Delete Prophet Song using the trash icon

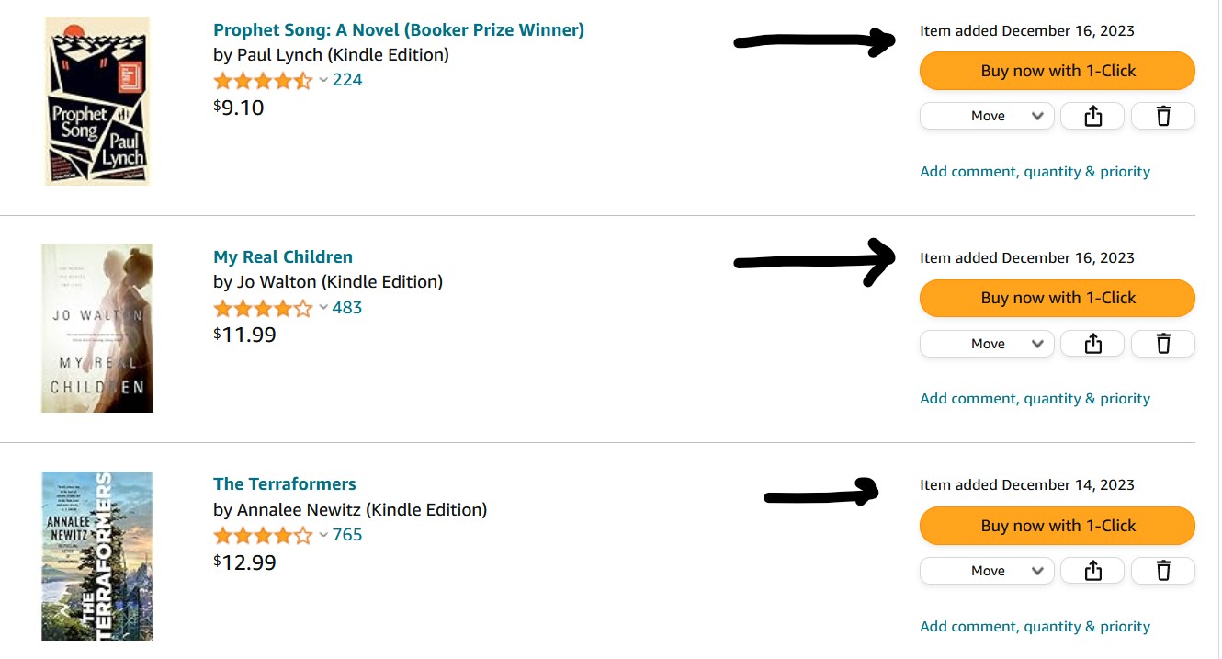(x=1163, y=115)
